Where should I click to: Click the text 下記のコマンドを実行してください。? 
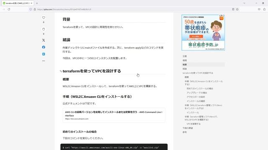83,138
